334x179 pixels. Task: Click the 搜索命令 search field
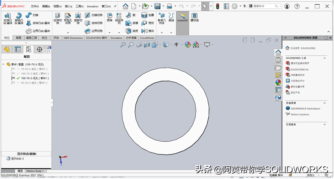click(264, 6)
